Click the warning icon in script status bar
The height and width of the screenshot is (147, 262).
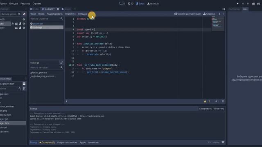coord(205,101)
